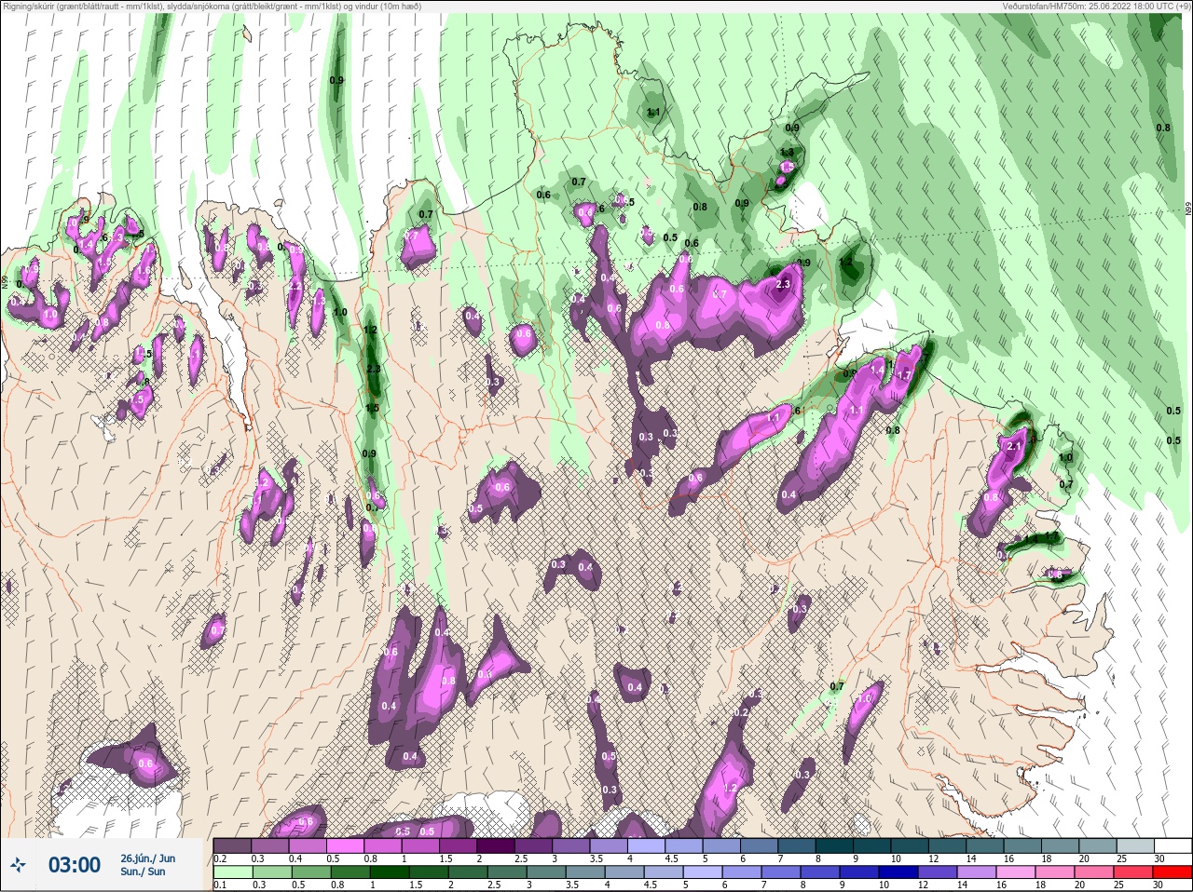This screenshot has width=1193, height=892.
Task: Select upper legend swatch between 0.3 and 0.4
Action: 270,846
